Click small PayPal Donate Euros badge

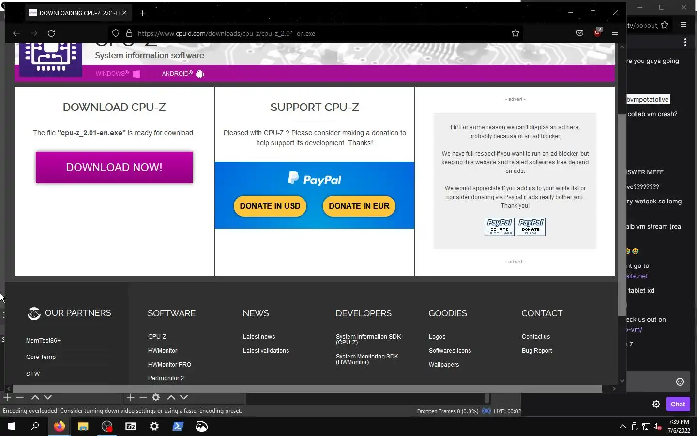531,227
